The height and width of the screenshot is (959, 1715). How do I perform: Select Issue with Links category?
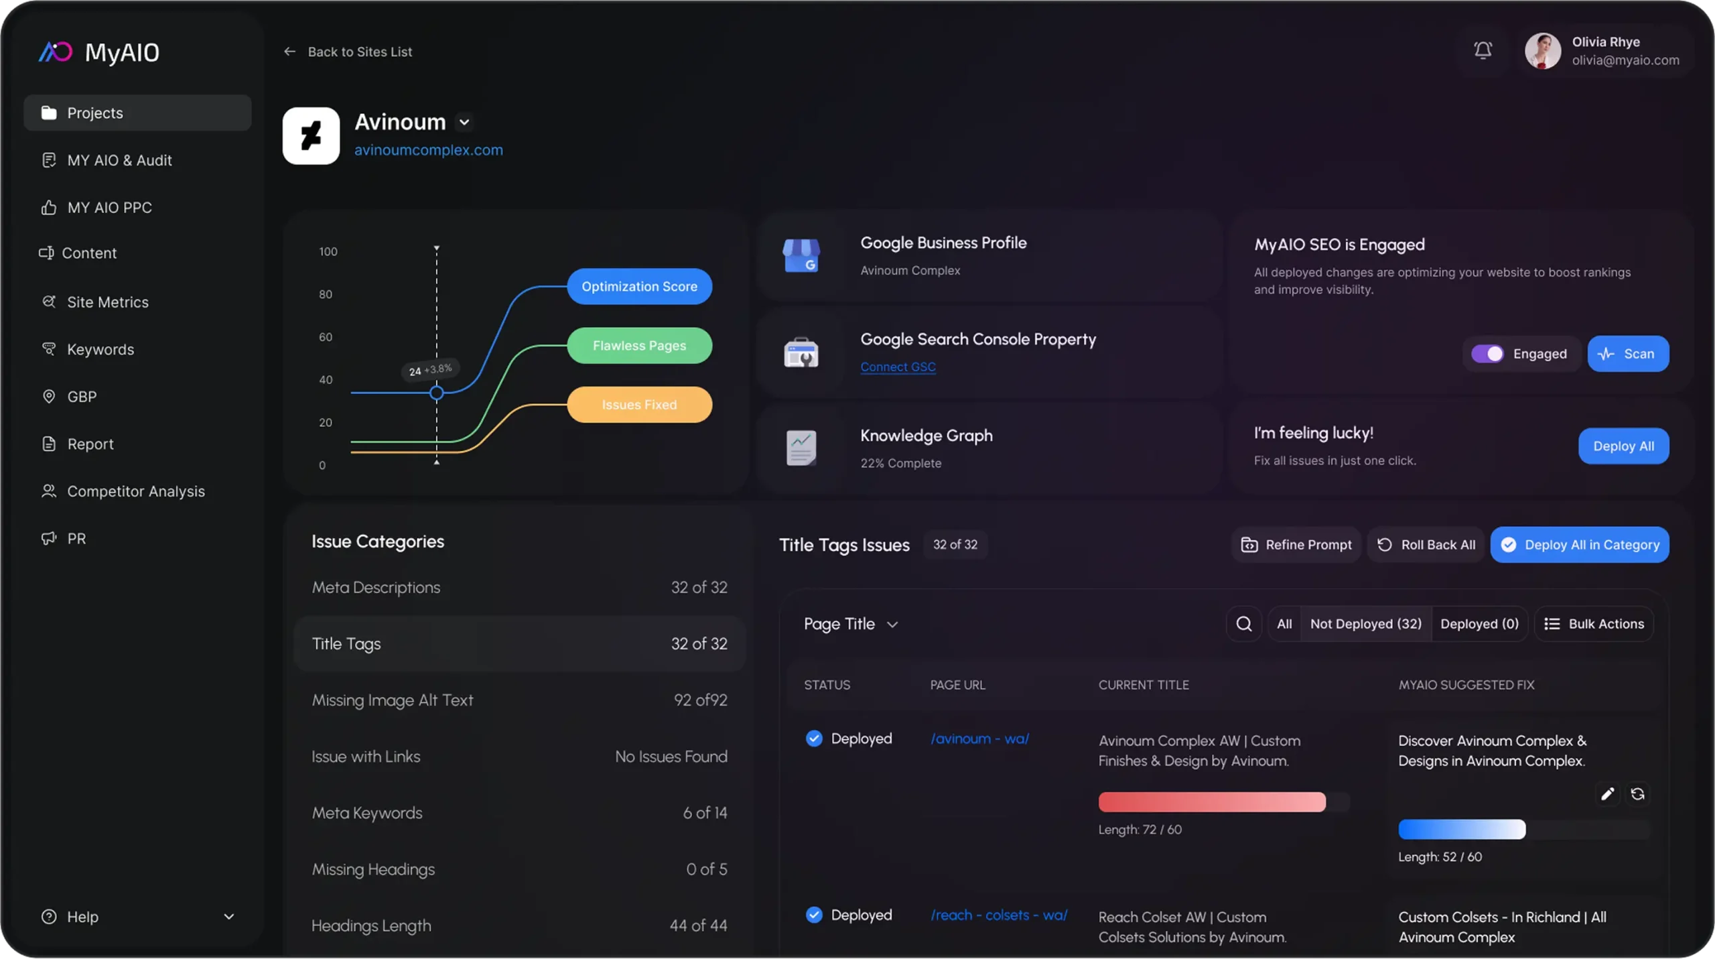[x=519, y=757]
